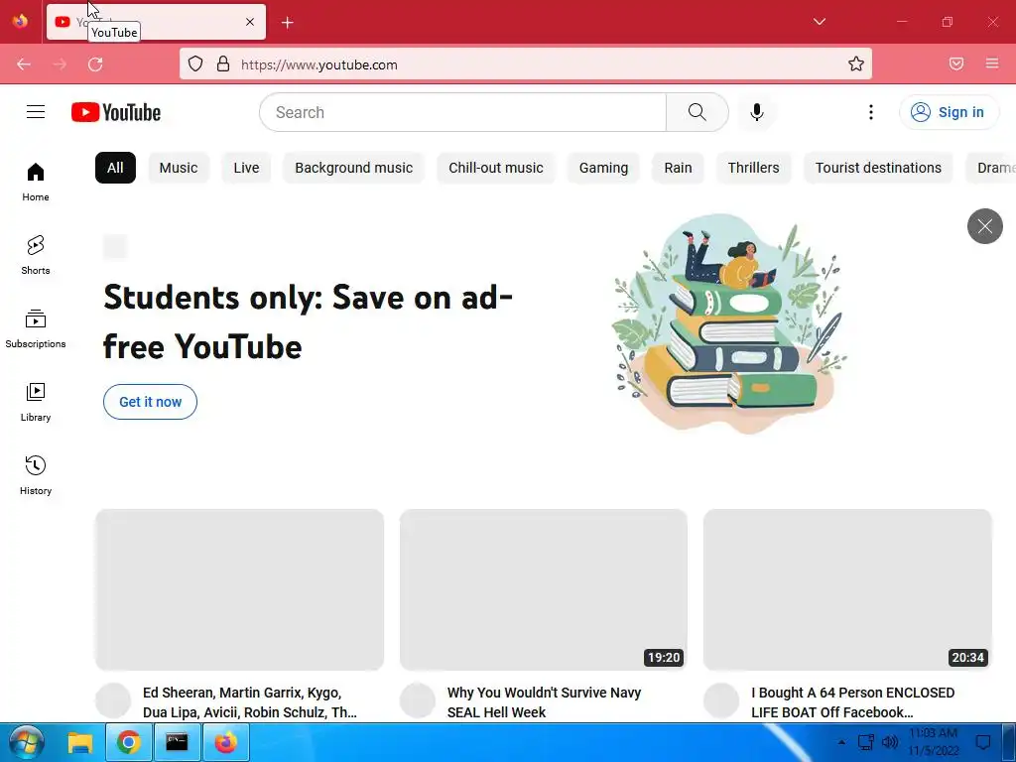Viewport: 1016px width, 762px height.
Task: Open 'Why You Wouldn't Survive Navy SEAL Hell Week' title
Action: tap(545, 702)
